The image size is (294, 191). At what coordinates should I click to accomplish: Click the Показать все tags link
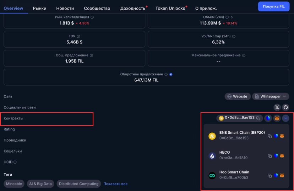pos(115,184)
